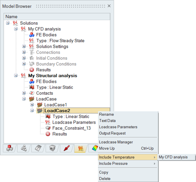Click the My CFD analysis solution icon

23,29
